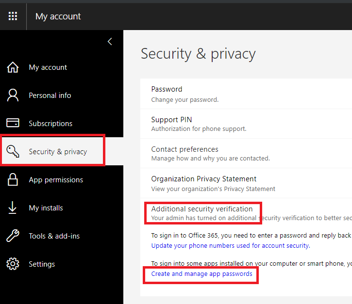Open the app launcher waffle icon
This screenshot has width=352, height=304.
13,16
